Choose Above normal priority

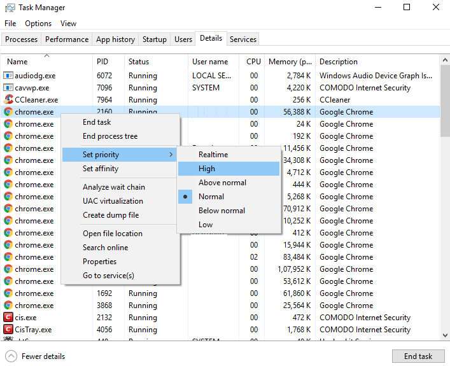pos(229,183)
